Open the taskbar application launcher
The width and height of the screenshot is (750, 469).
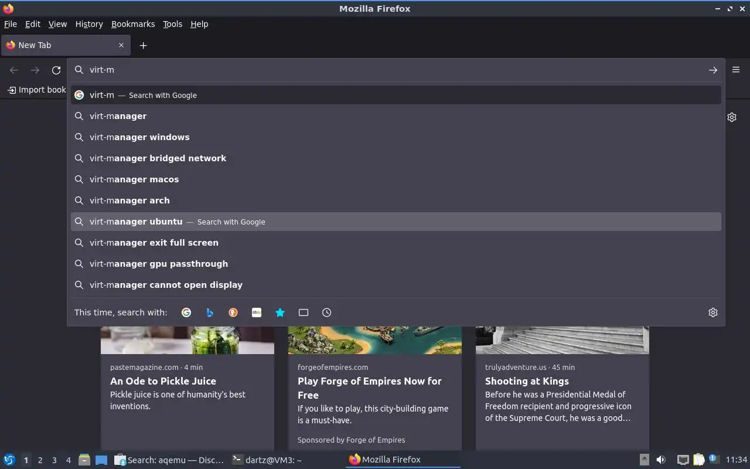[x=9, y=460]
